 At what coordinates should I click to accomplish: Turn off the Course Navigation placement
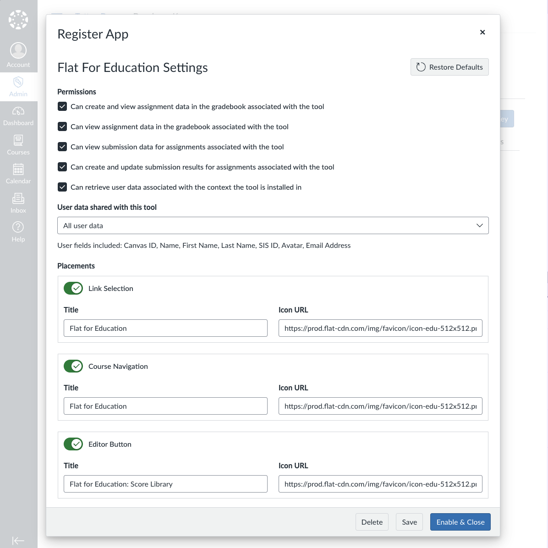point(73,366)
